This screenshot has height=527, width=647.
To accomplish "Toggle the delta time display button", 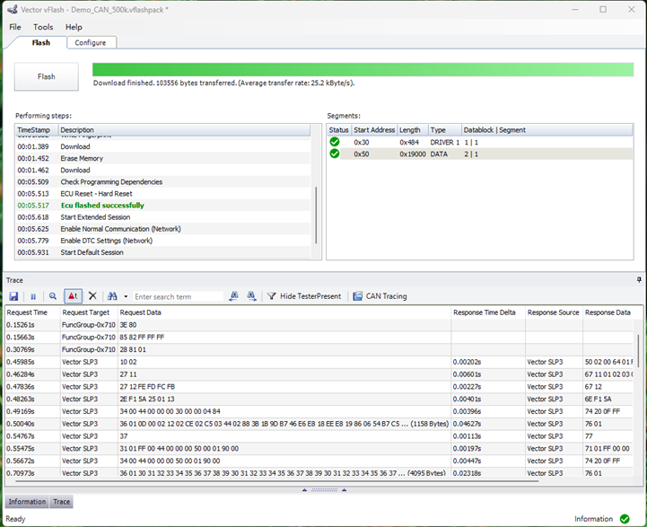I will point(73,296).
